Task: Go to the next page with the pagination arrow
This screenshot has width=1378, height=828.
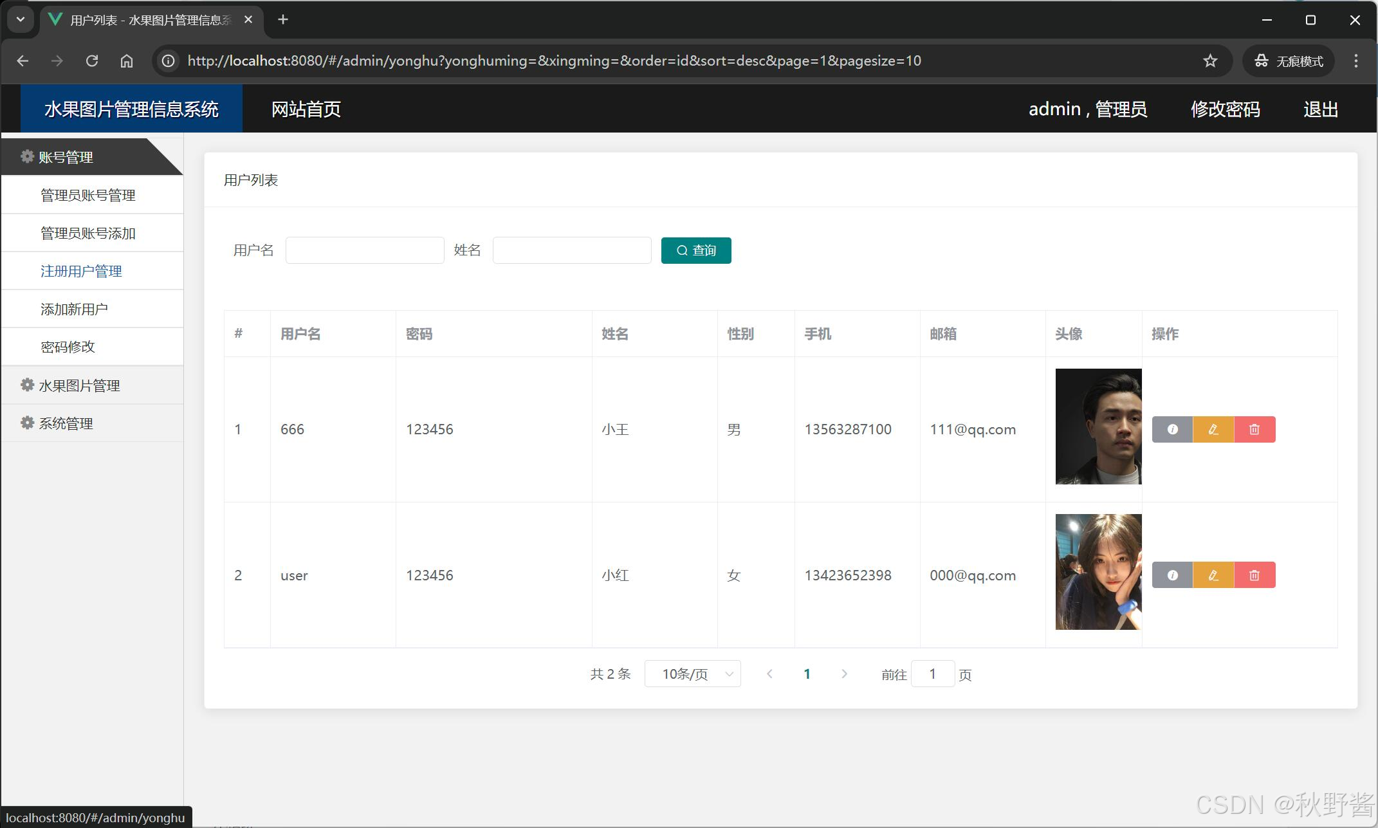Action: 844,674
